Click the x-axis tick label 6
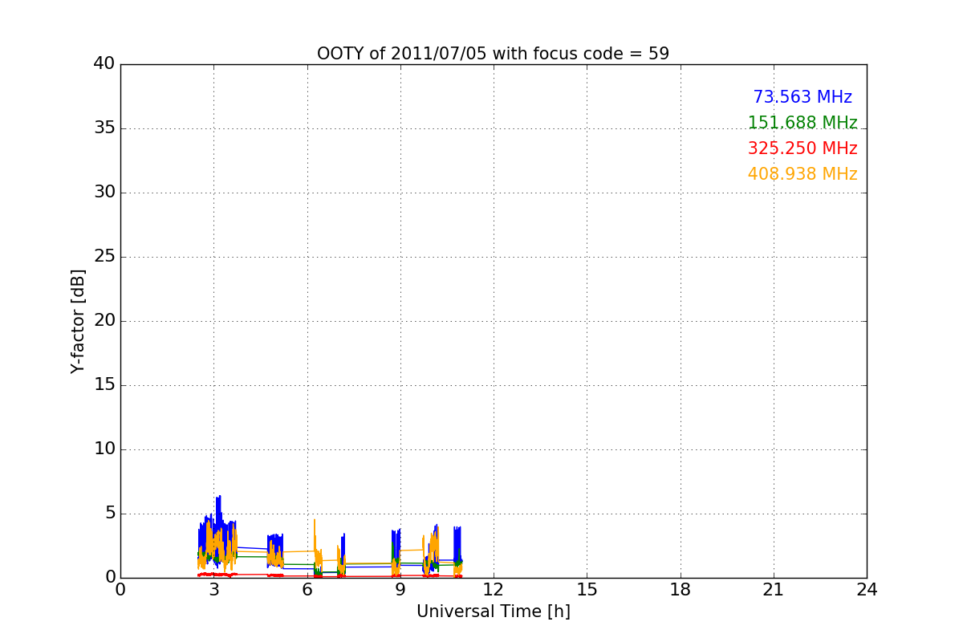The height and width of the screenshot is (642, 963). point(307,590)
